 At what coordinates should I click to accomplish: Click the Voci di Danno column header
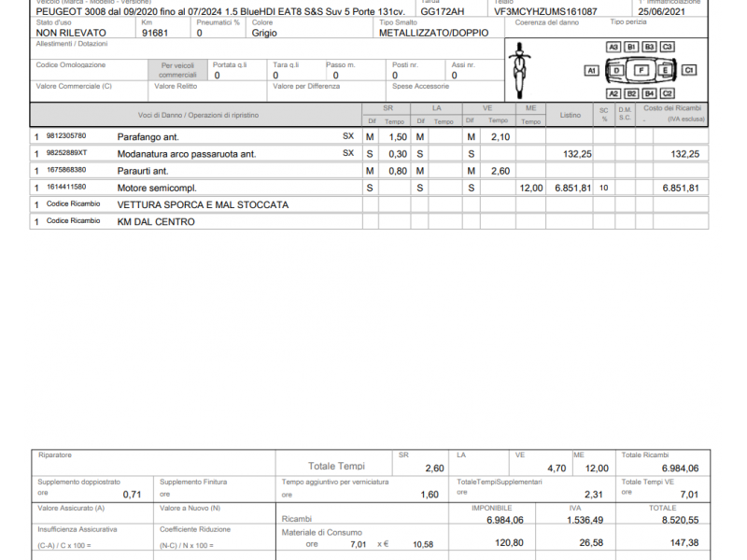coord(198,115)
